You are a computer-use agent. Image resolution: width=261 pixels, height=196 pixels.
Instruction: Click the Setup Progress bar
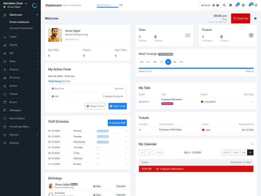[x=109, y=7]
